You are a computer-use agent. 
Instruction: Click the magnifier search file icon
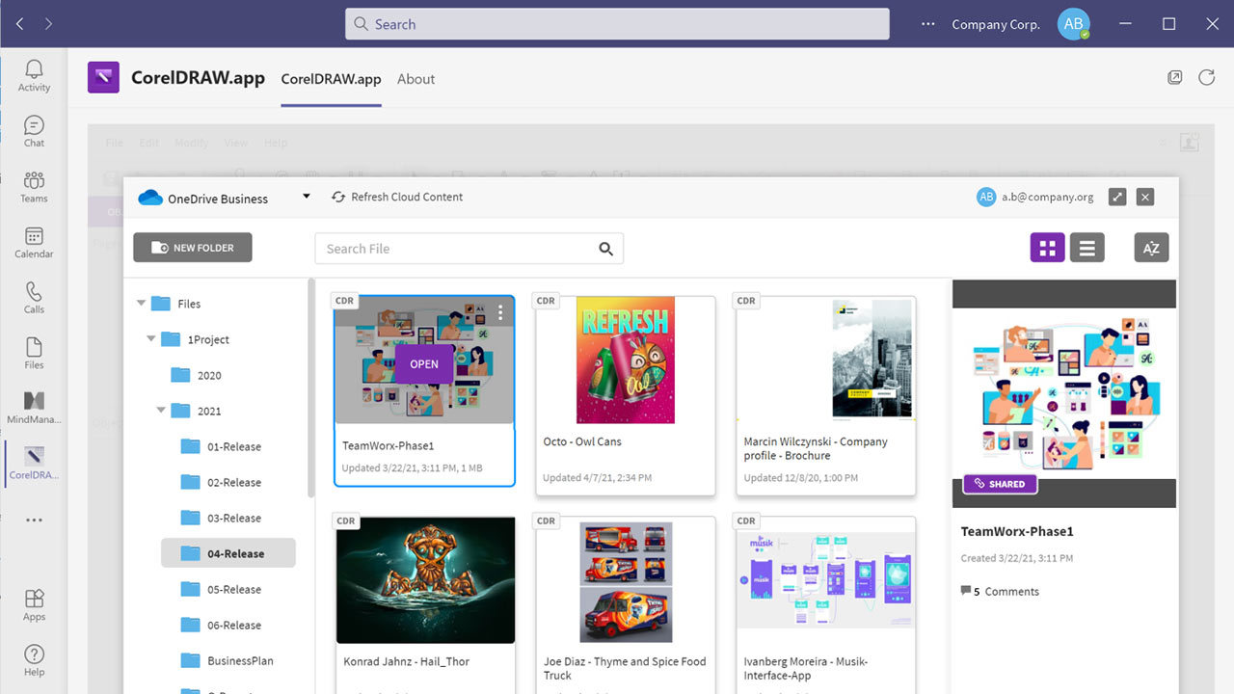[x=605, y=249]
